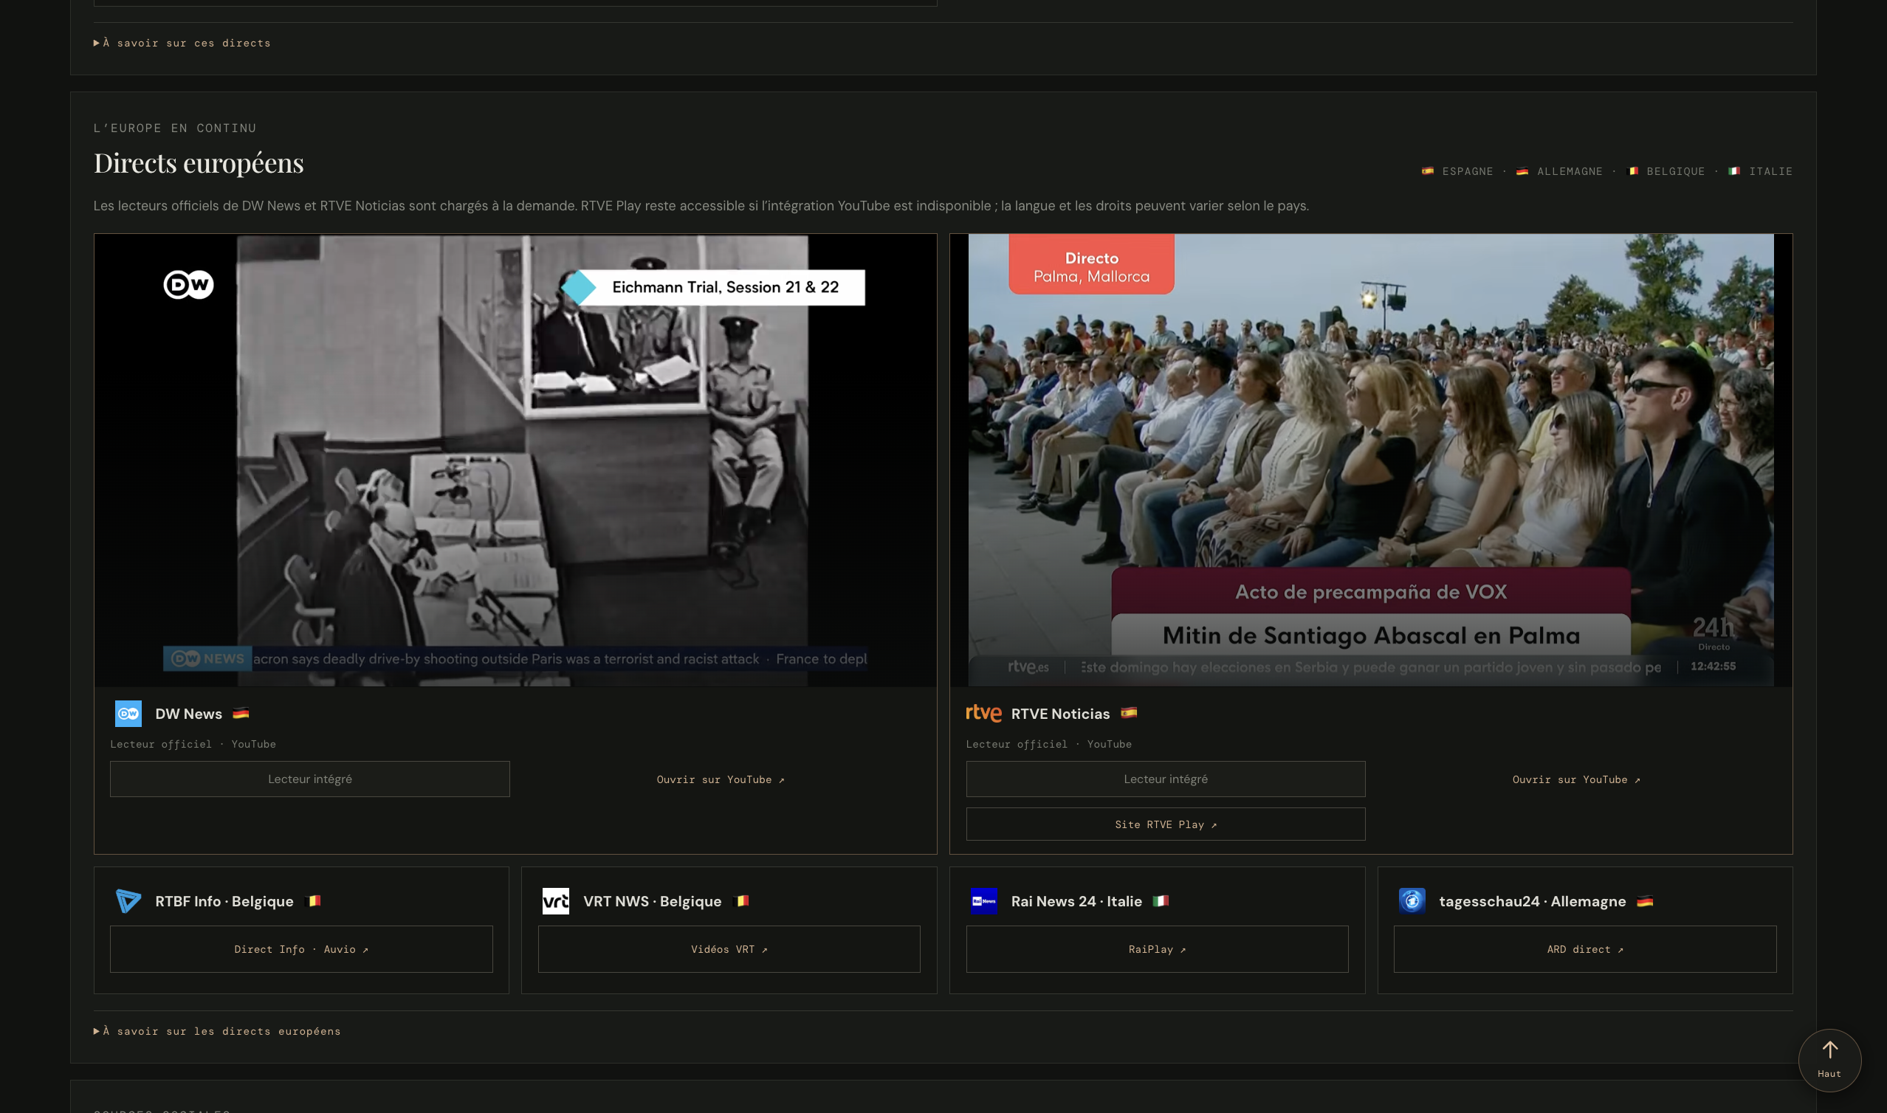Expand 'À savoir sur les directs européens' details
The width and height of the screenshot is (1887, 1113).
[218, 1031]
